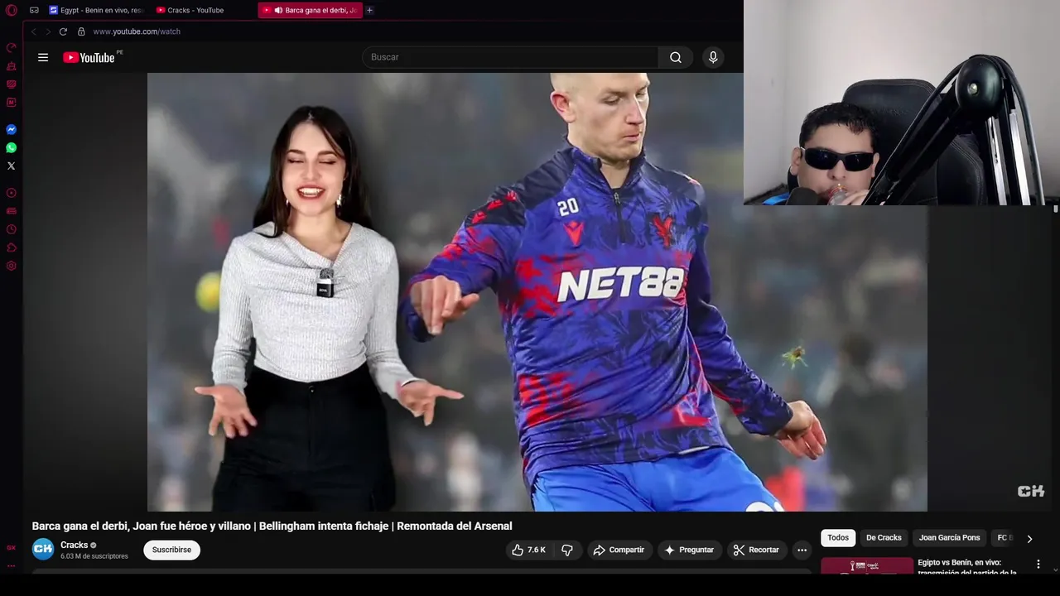Open X (Twitter) in sidebar
The image size is (1060, 596).
point(11,166)
